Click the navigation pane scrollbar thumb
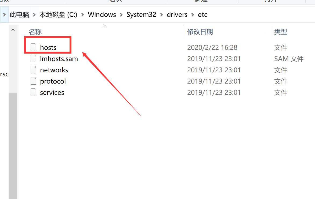315x199 pixels. pos(13,146)
